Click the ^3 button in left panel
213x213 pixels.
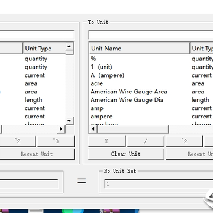[x=56, y=141]
